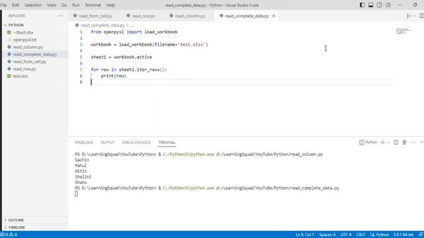The image size is (424, 238).
Task: Open customize layout icon
Action: pos(388,5)
